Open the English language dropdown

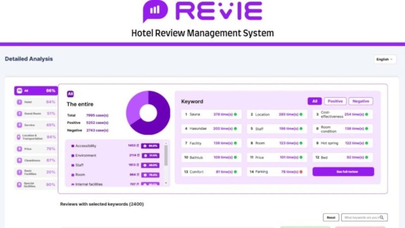click(x=385, y=59)
